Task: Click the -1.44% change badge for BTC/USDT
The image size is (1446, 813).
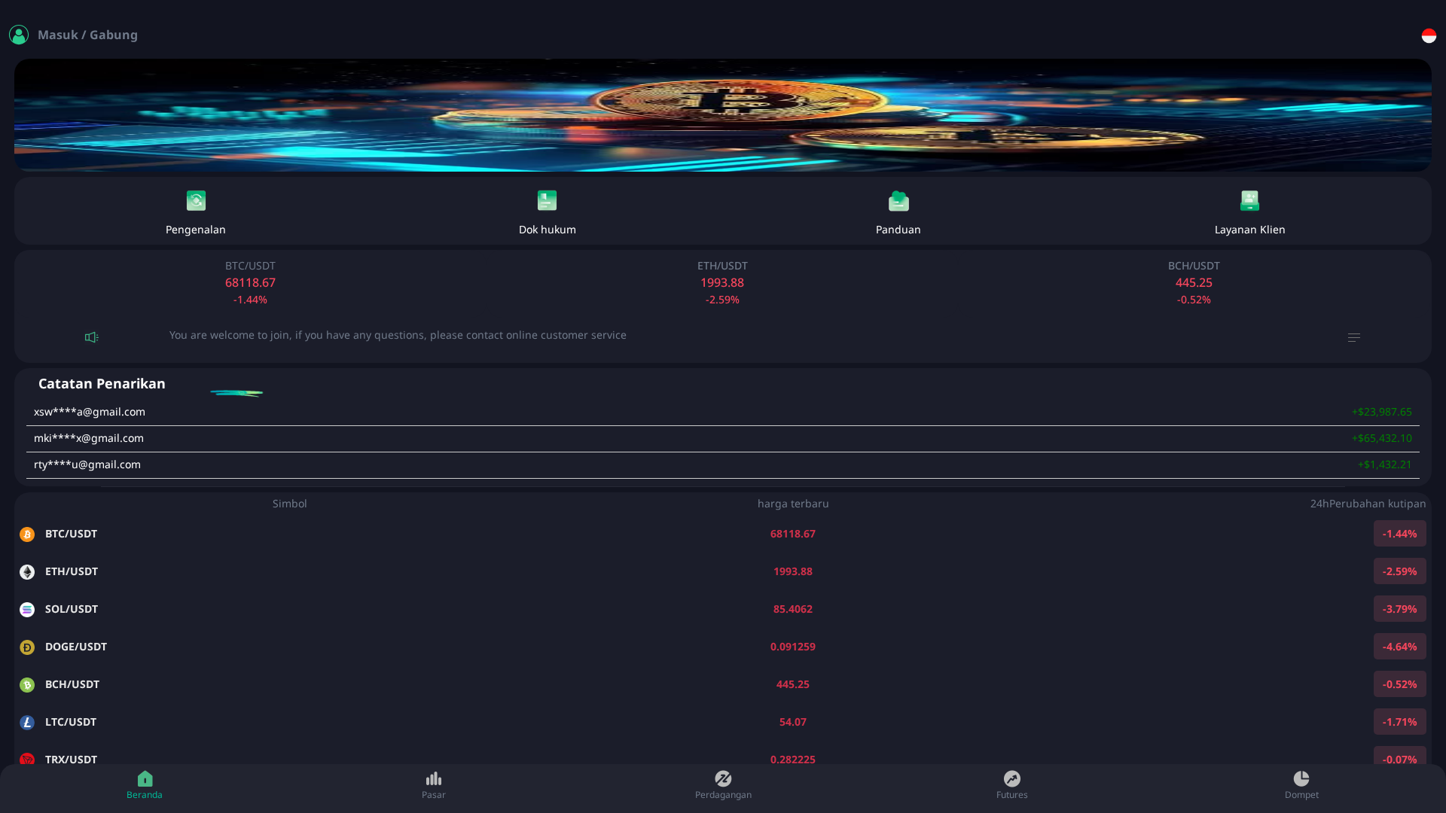Action: coord(1399,534)
